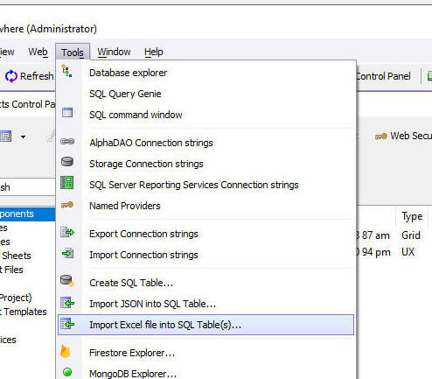Click the SQL command window icon
The image size is (432, 379).
67,113
